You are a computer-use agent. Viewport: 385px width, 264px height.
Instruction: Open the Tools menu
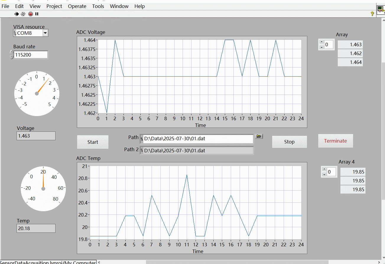point(98,6)
